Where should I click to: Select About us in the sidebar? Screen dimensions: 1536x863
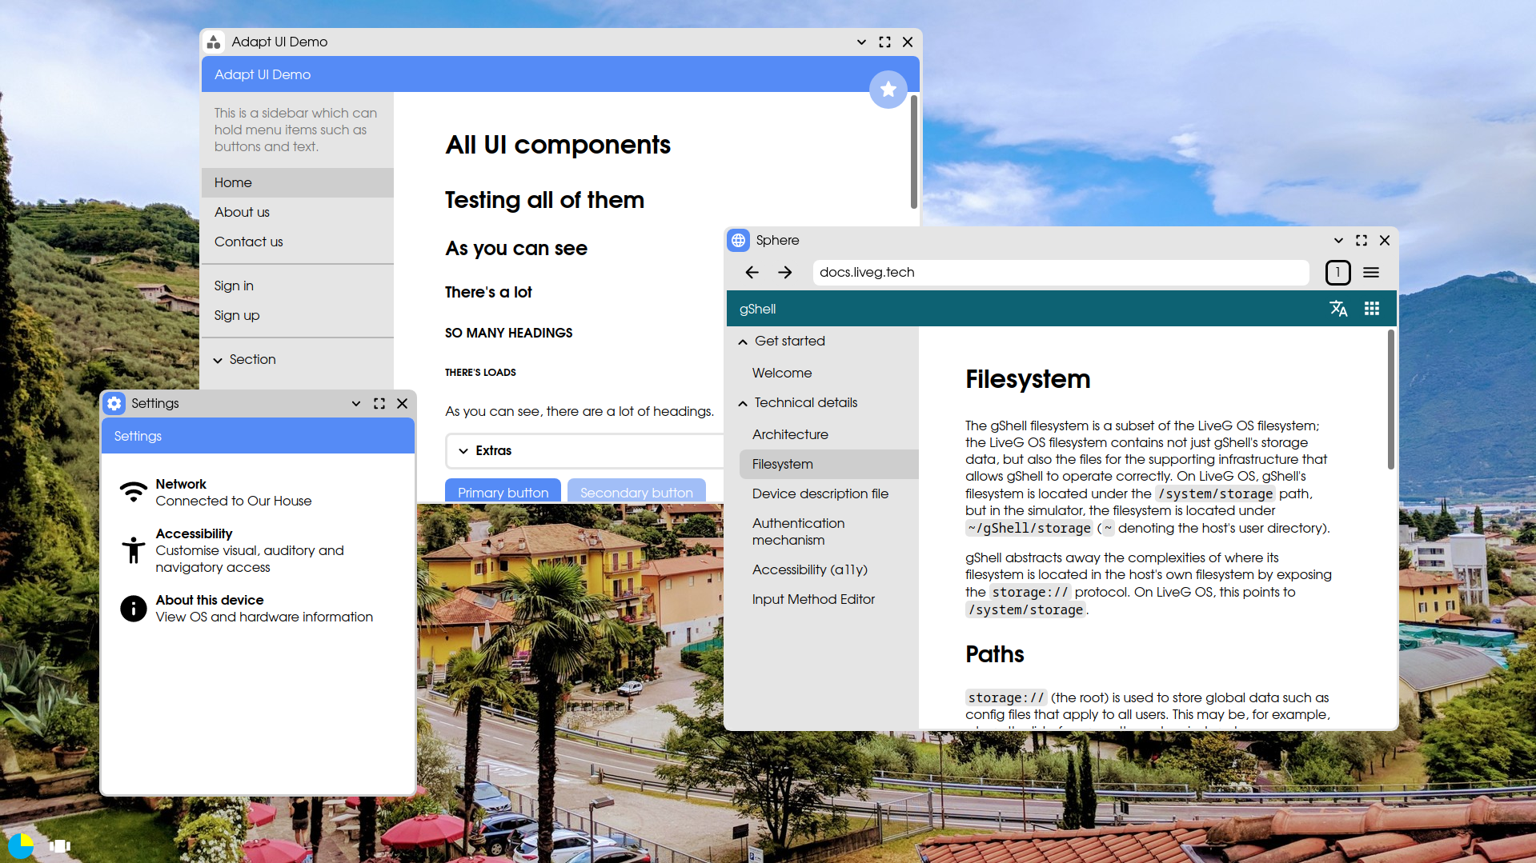(242, 212)
